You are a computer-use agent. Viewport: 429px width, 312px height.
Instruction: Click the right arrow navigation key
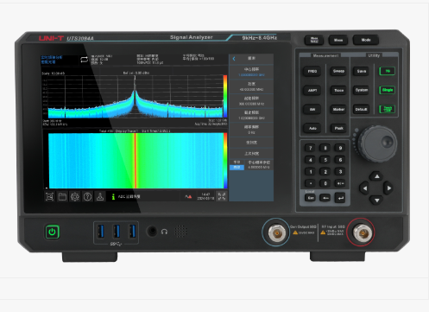coord(389,188)
